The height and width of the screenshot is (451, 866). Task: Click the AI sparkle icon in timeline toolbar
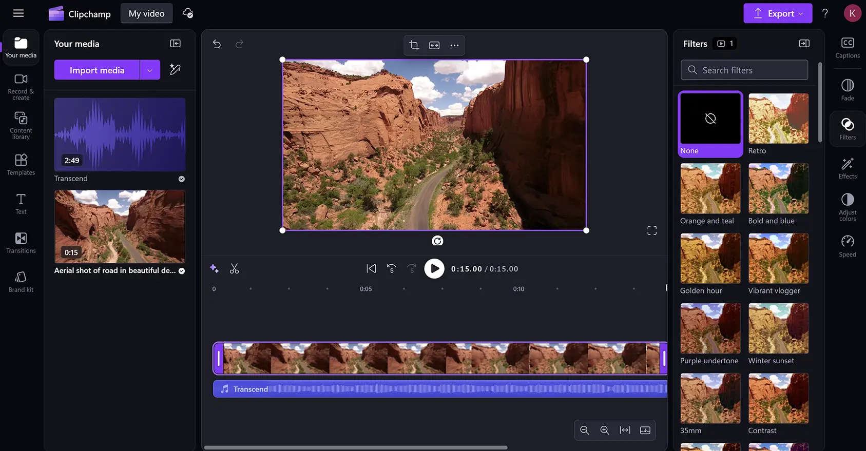point(214,268)
